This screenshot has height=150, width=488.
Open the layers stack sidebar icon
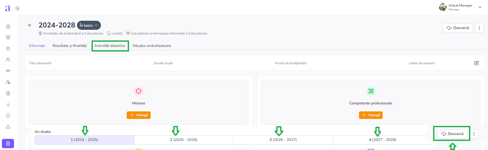(8, 37)
